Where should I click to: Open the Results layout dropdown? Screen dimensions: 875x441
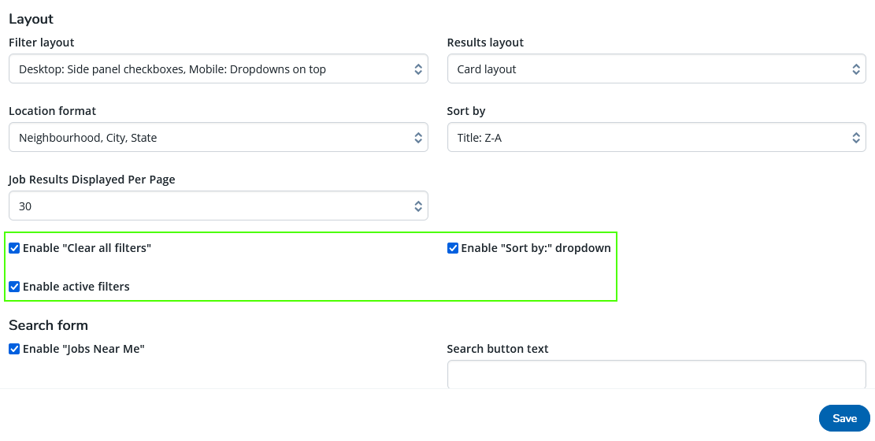click(656, 69)
